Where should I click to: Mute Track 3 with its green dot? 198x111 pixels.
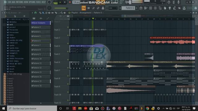click(68, 43)
